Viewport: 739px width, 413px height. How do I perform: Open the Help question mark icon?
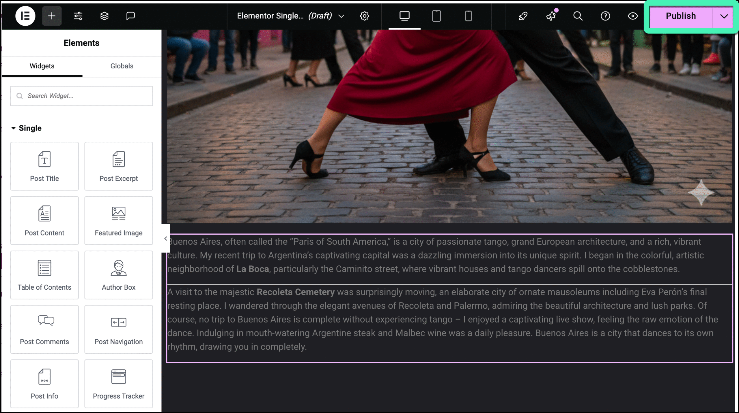click(x=605, y=16)
